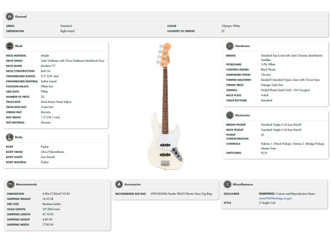The image size is (331, 243).
Task: Click the controls Volume 1 description
Action: (x=293, y=146)
